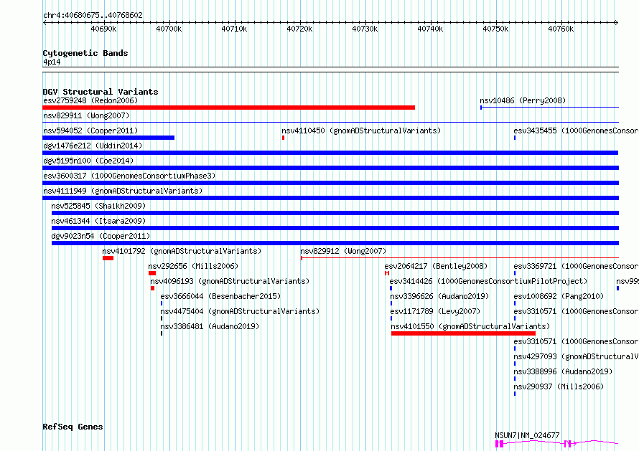The width and height of the screenshot is (639, 451).
Task: Open nsv4111949 gnomAD variant label
Action: 123,191
